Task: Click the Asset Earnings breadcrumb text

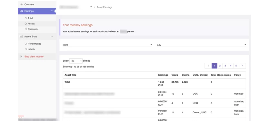Action: (x=104, y=7)
